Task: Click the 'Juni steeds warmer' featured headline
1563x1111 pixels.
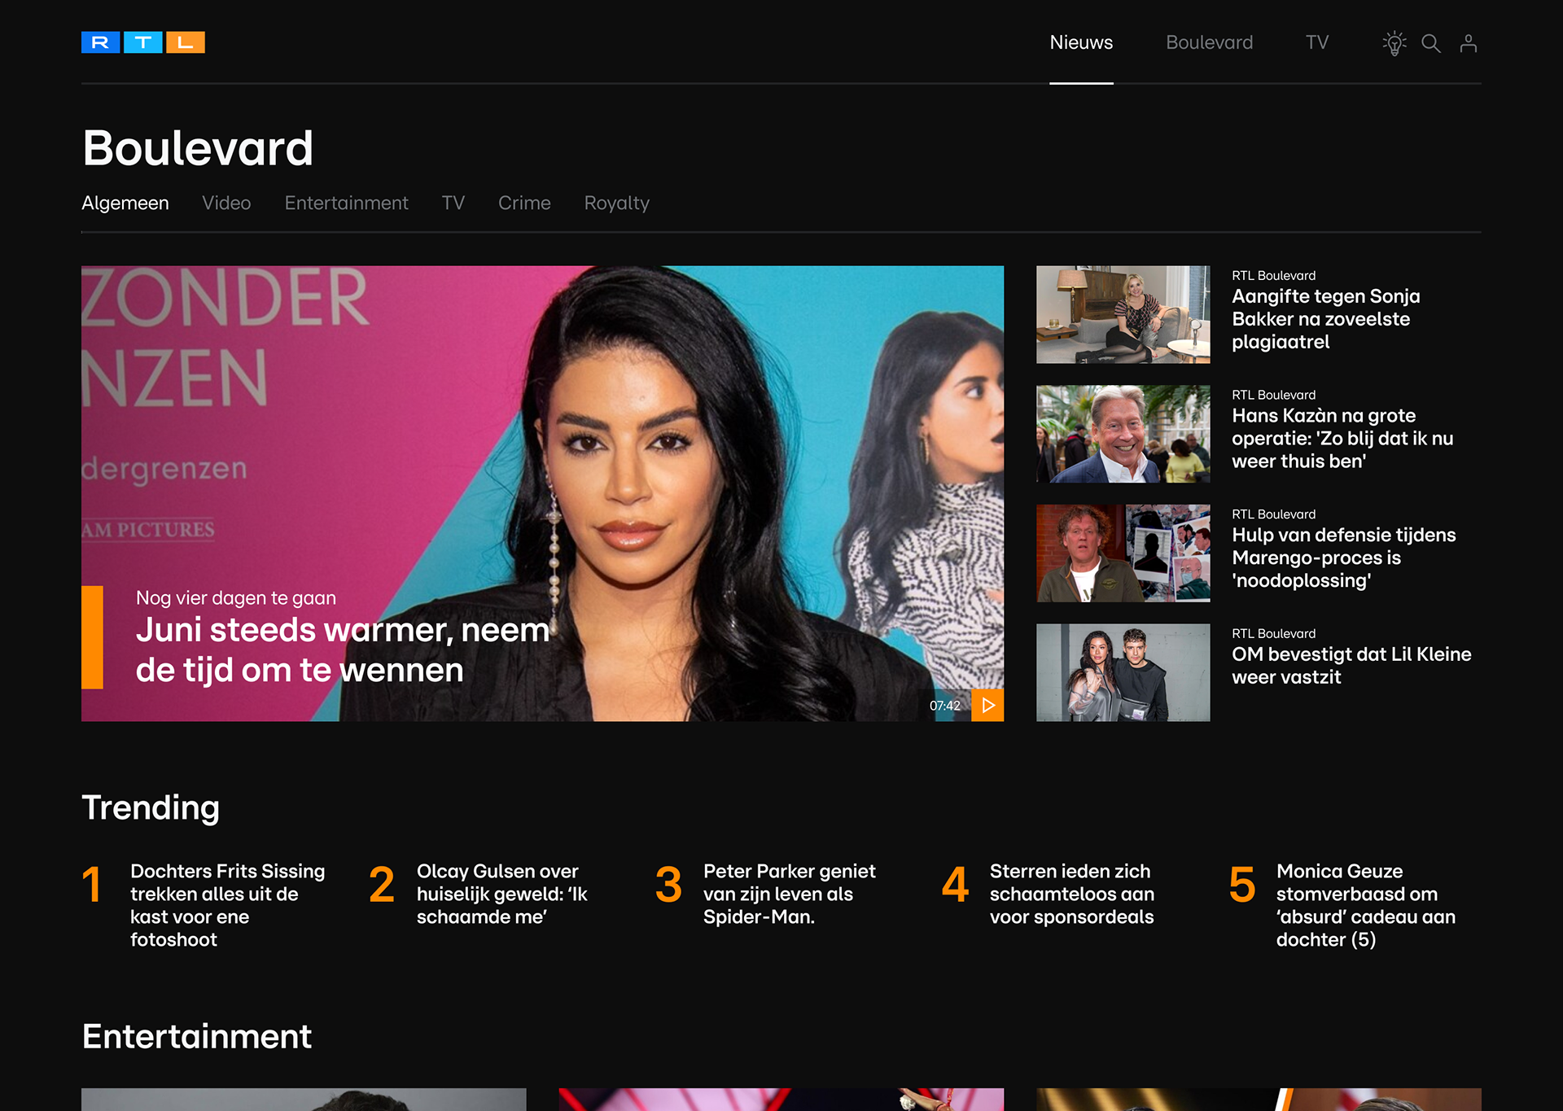Action: pyautogui.click(x=342, y=650)
